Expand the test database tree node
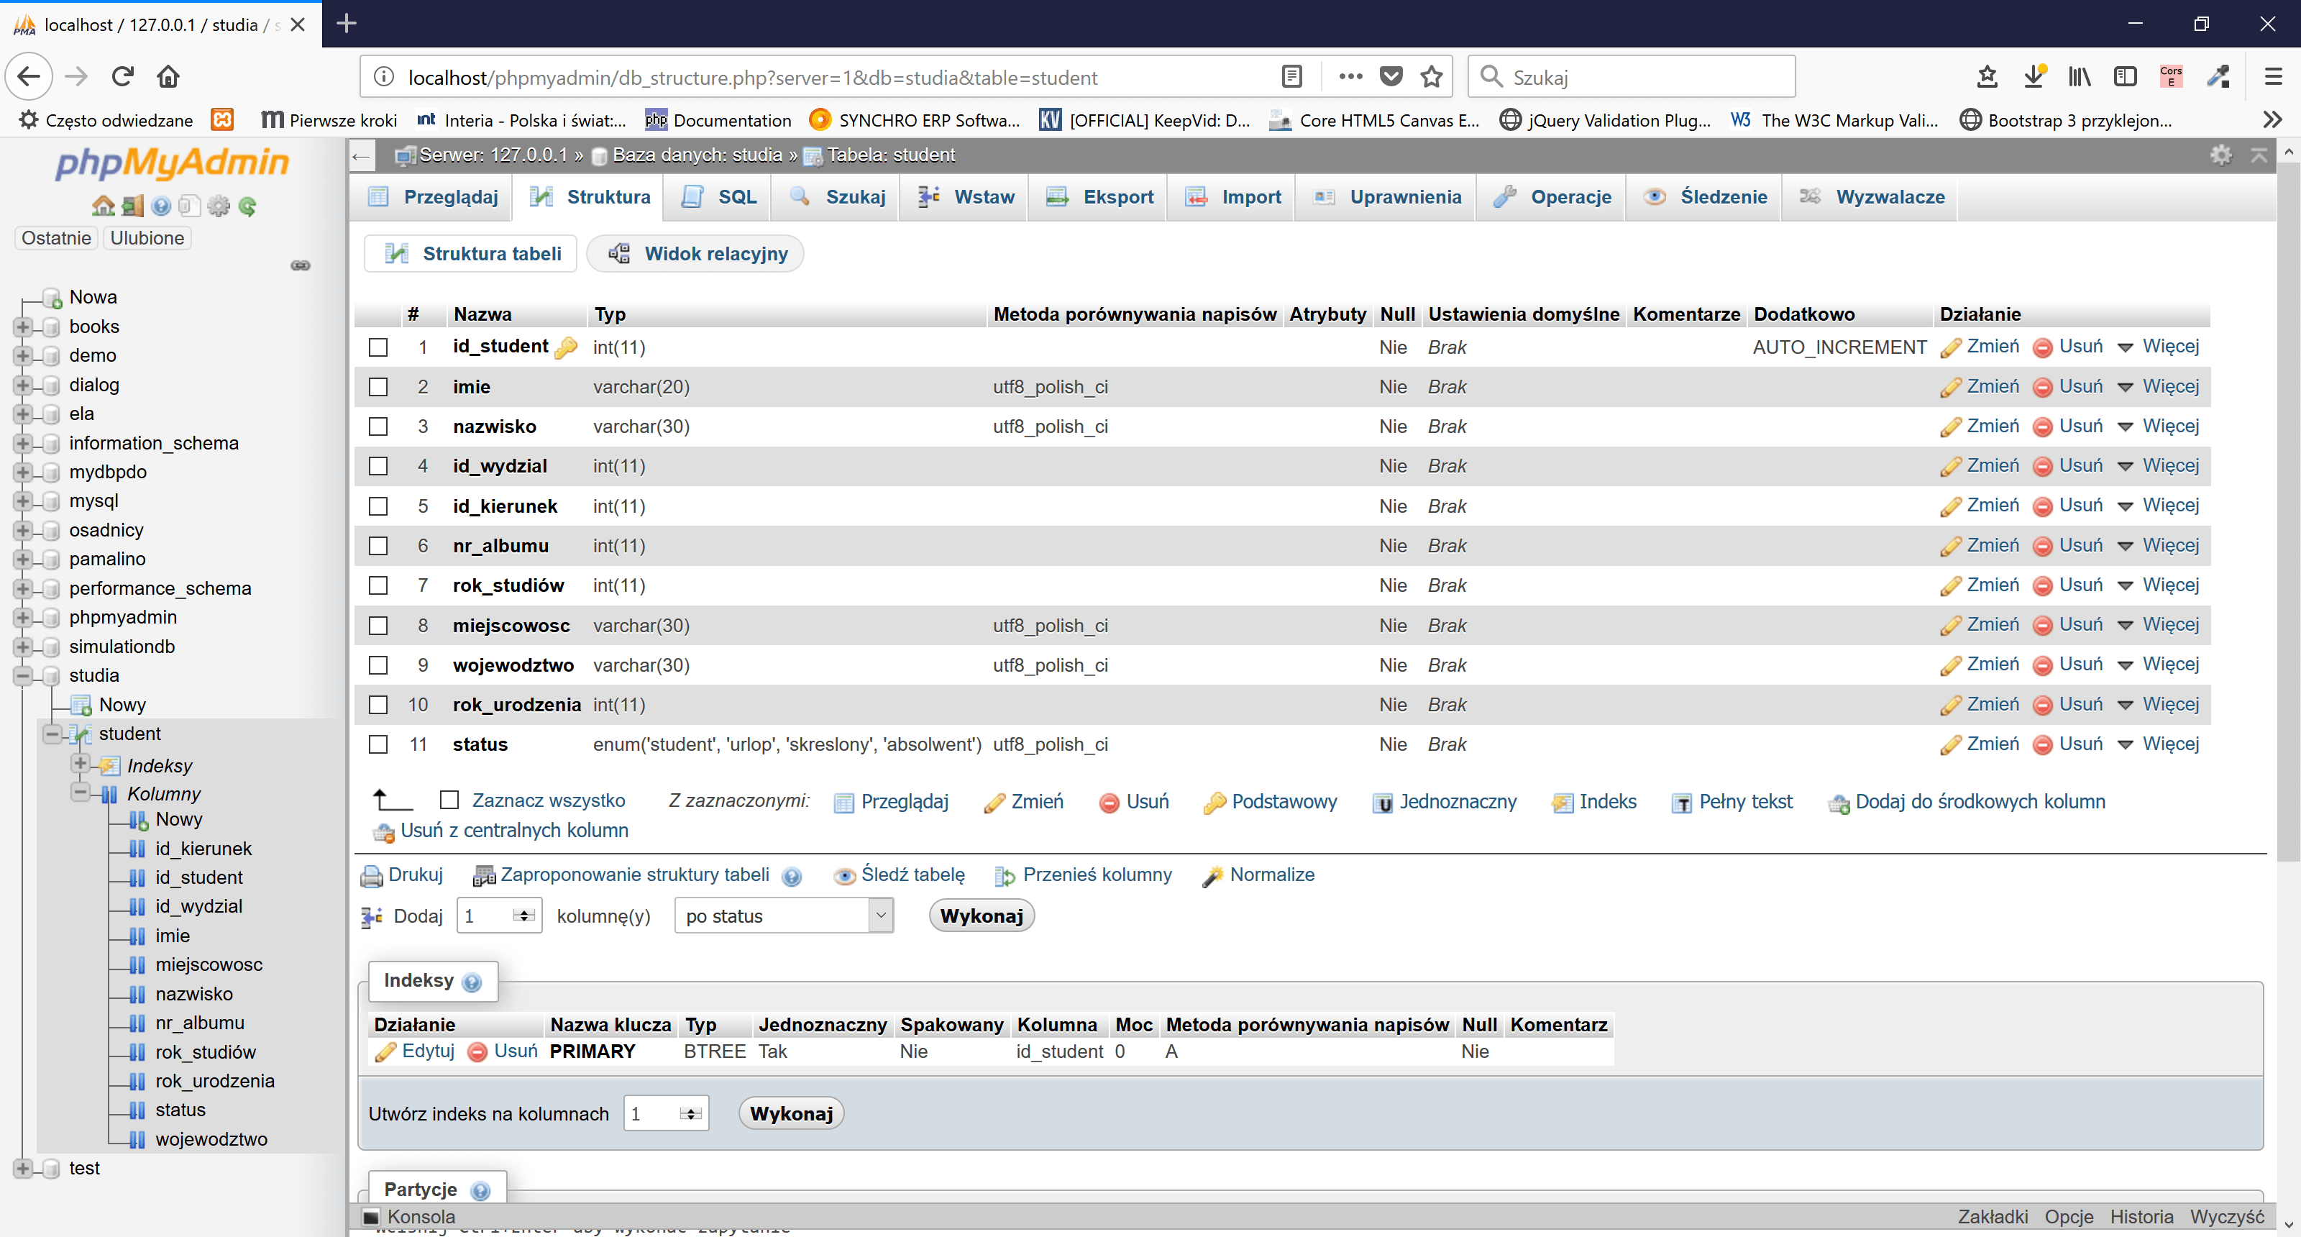2301x1237 pixels. tap(23, 1168)
